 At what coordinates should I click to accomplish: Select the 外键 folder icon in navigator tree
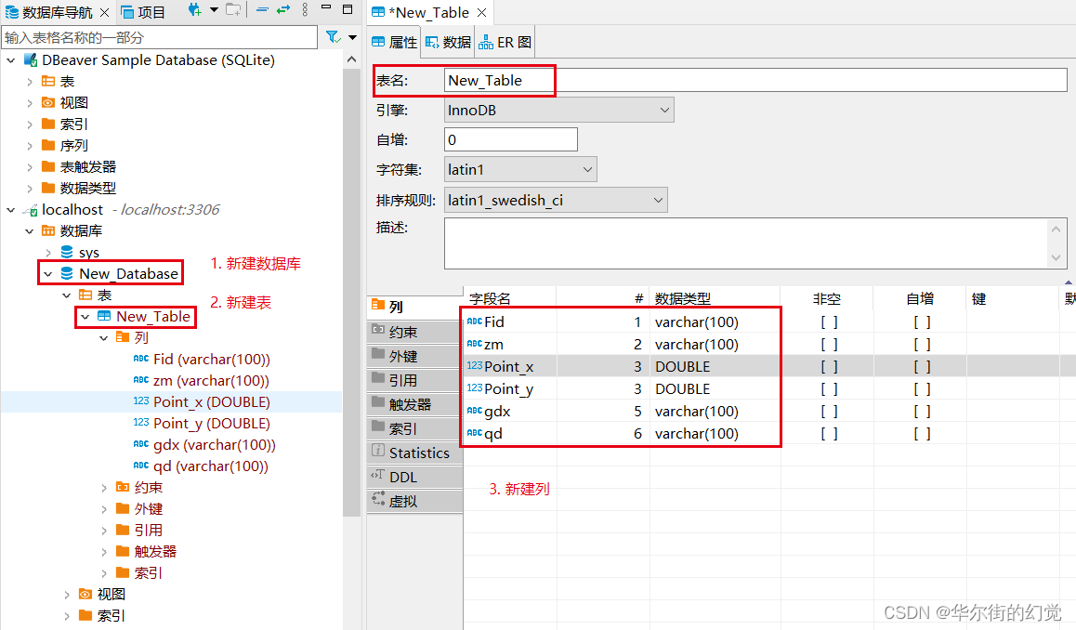tap(123, 508)
